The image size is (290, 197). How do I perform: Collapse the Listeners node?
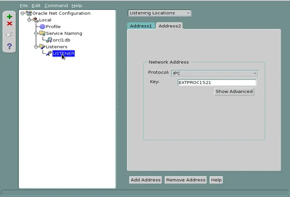36,47
